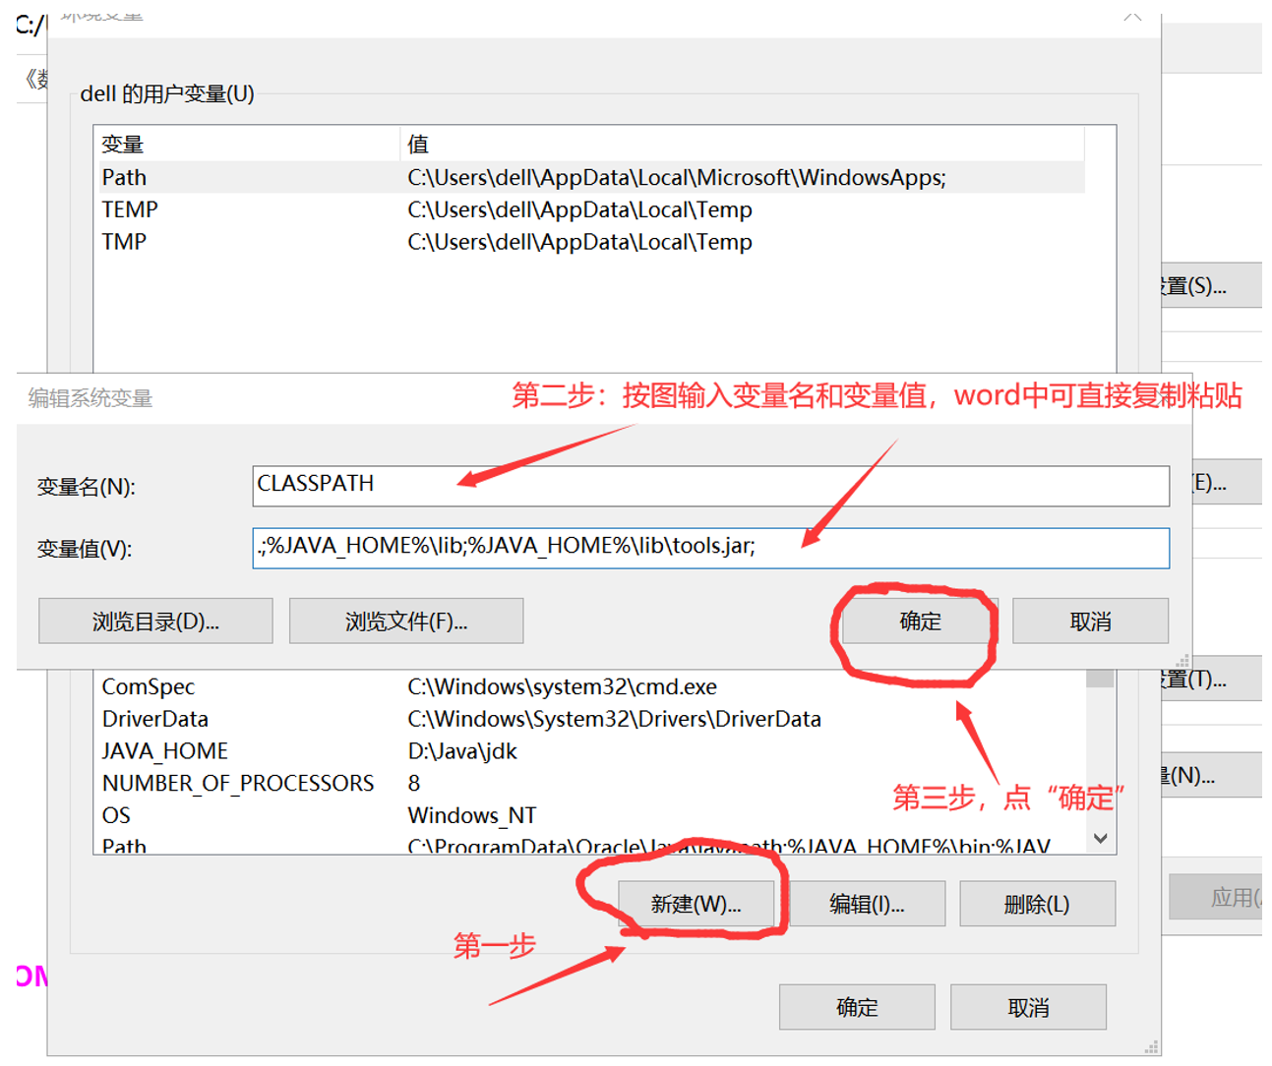Select DriverData system variable row

coord(589,719)
